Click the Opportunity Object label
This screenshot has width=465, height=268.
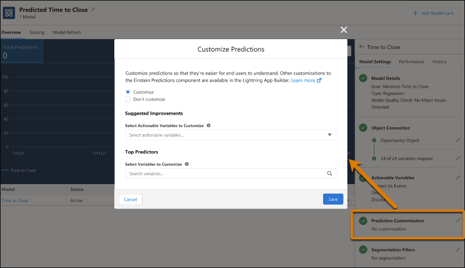pyautogui.click(x=400, y=141)
